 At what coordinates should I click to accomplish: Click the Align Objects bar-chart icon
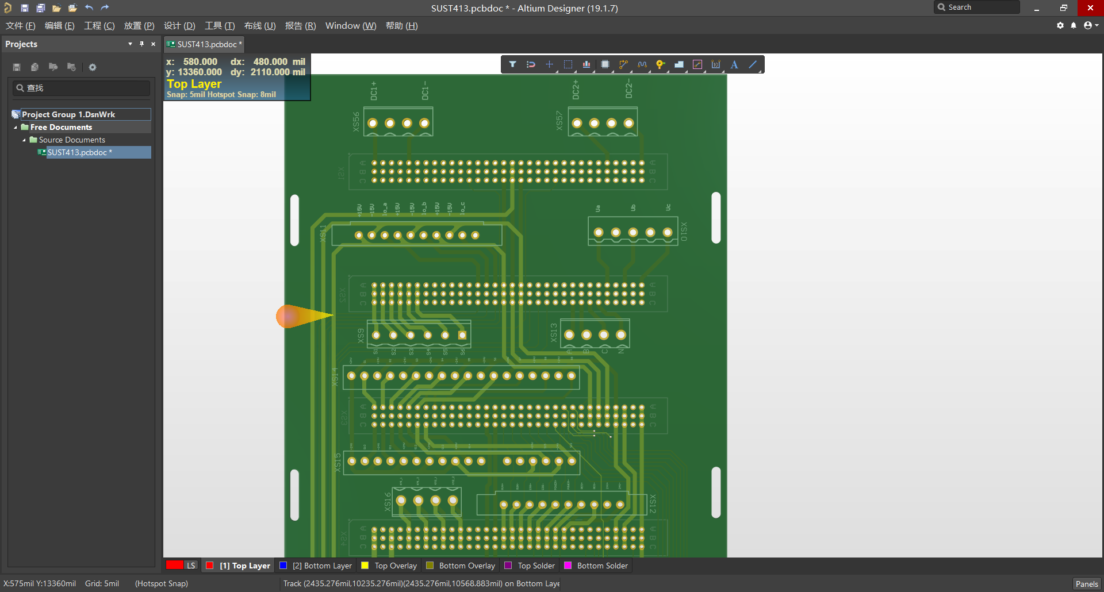coord(586,64)
